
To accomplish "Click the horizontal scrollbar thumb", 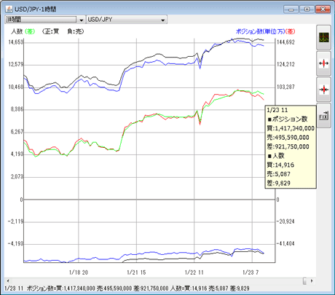I will [305, 281].
